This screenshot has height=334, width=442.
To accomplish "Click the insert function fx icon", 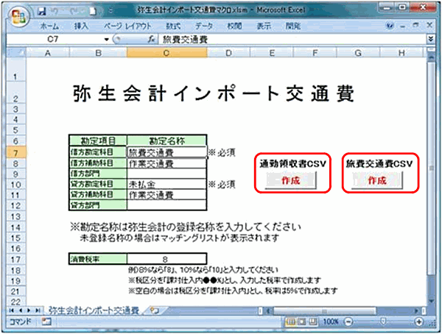I will (151, 39).
